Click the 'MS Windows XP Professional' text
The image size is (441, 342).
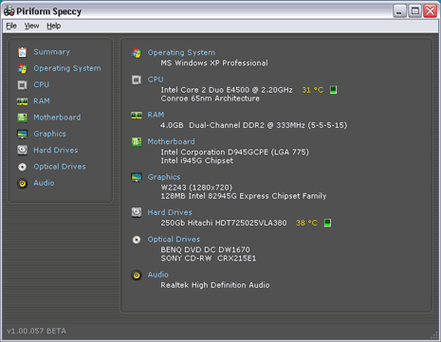(214, 63)
